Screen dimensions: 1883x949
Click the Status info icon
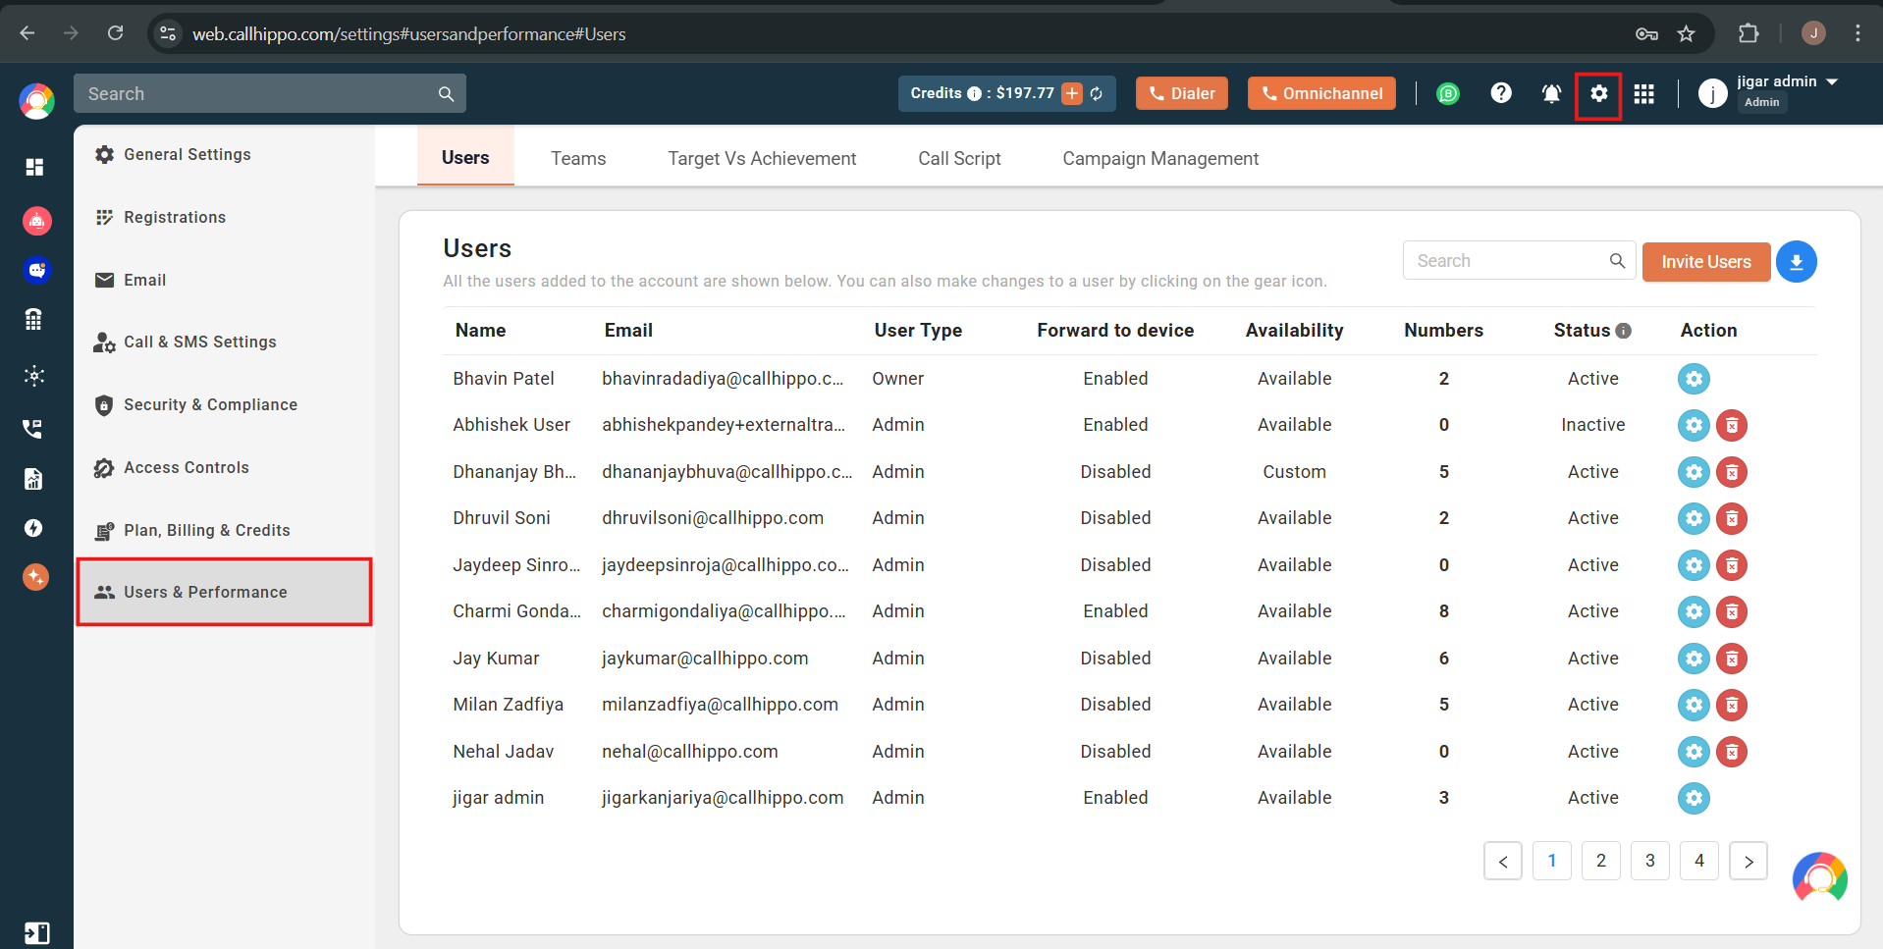coord(1624,331)
